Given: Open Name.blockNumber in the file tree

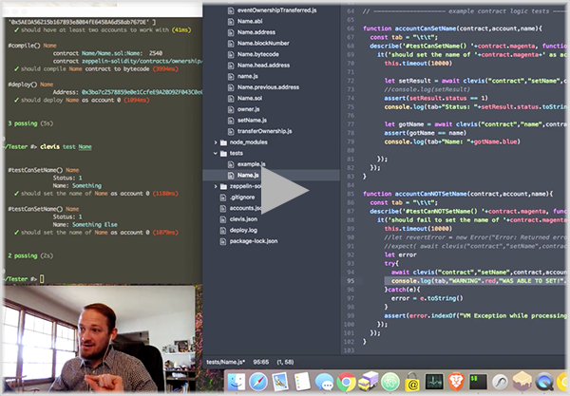Looking at the screenshot, I should click(x=263, y=44).
